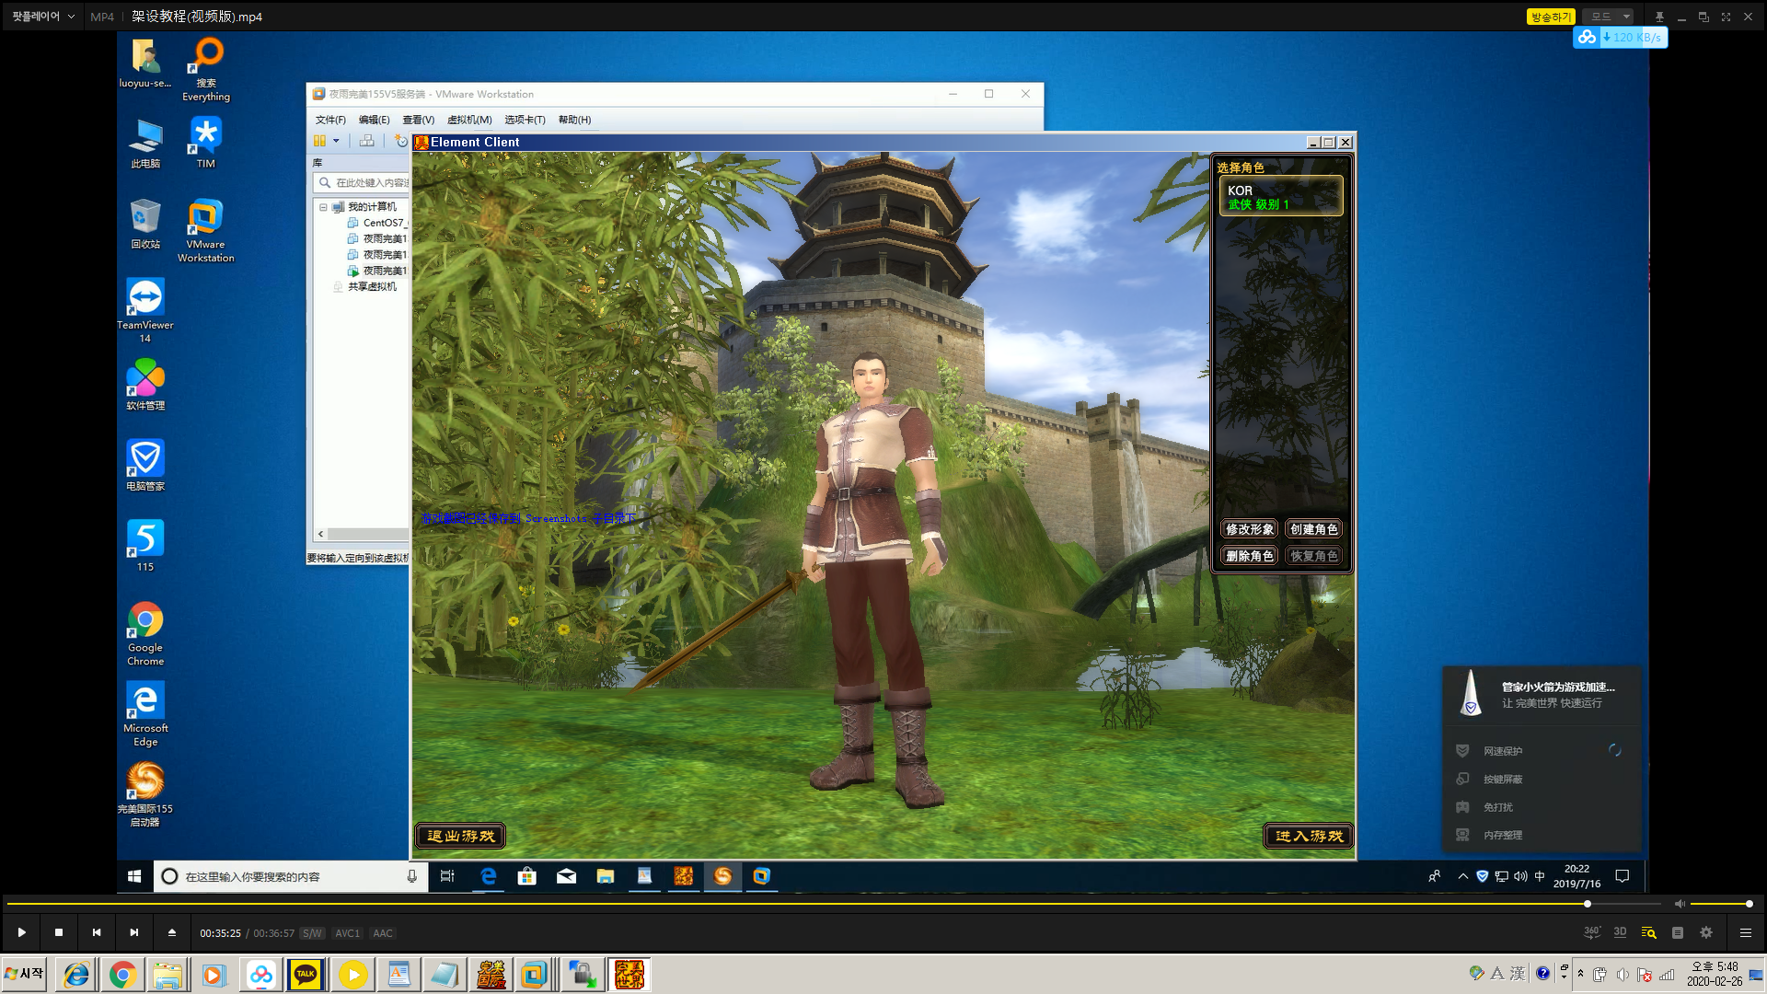Image resolution: width=1767 pixels, height=994 pixels.
Task: Click the 创建角色 button
Action: (1313, 529)
